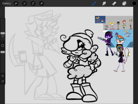Activate the Transform arrow tool
The height and width of the screenshot is (104, 138).
[41, 3]
